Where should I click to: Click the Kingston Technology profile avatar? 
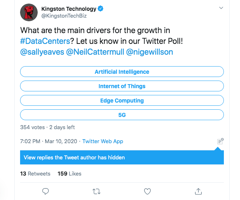point(29,12)
